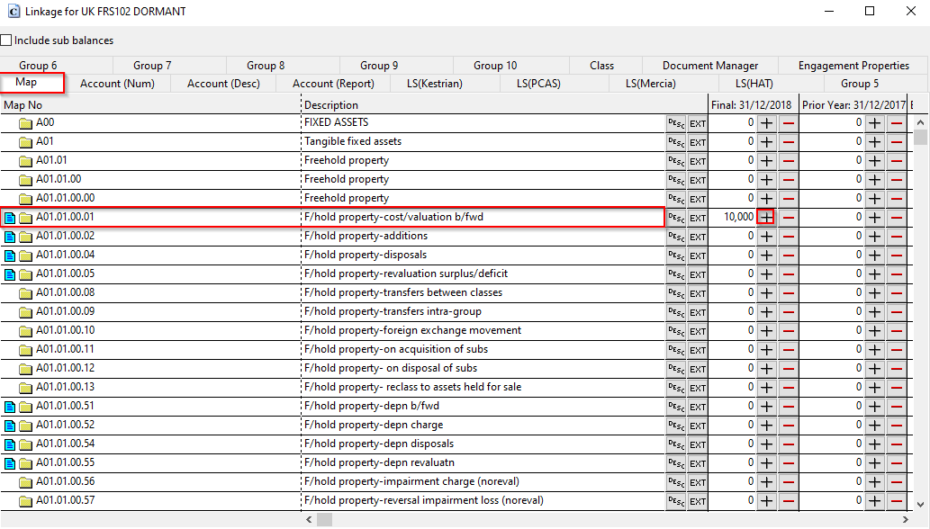Click the EXT icon on F/hold property-depn revaluatn row
The height and width of the screenshot is (529, 930).
[696, 462]
